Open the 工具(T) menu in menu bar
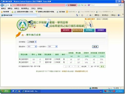 (x=33, y=8)
